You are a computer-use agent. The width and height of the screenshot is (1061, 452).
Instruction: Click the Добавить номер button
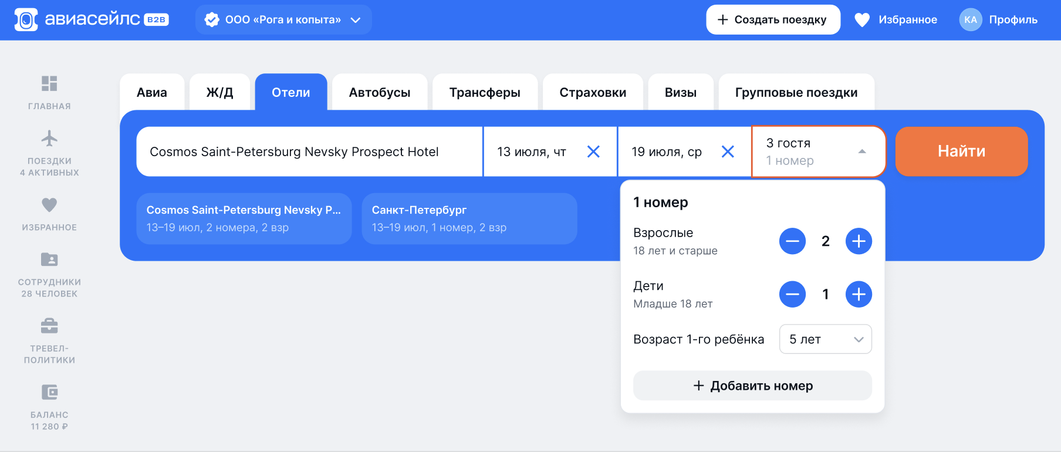(x=752, y=386)
